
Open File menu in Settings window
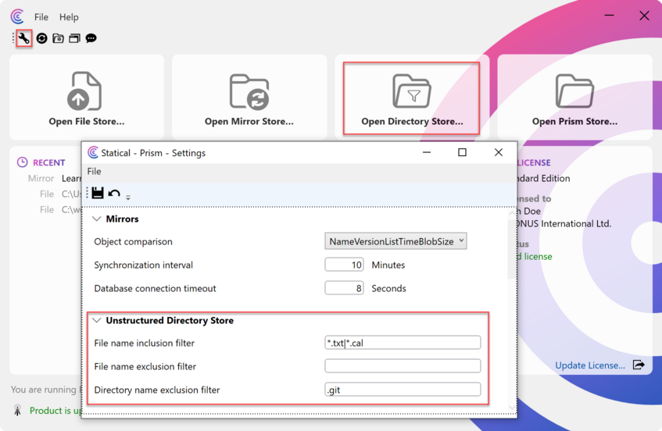[94, 171]
